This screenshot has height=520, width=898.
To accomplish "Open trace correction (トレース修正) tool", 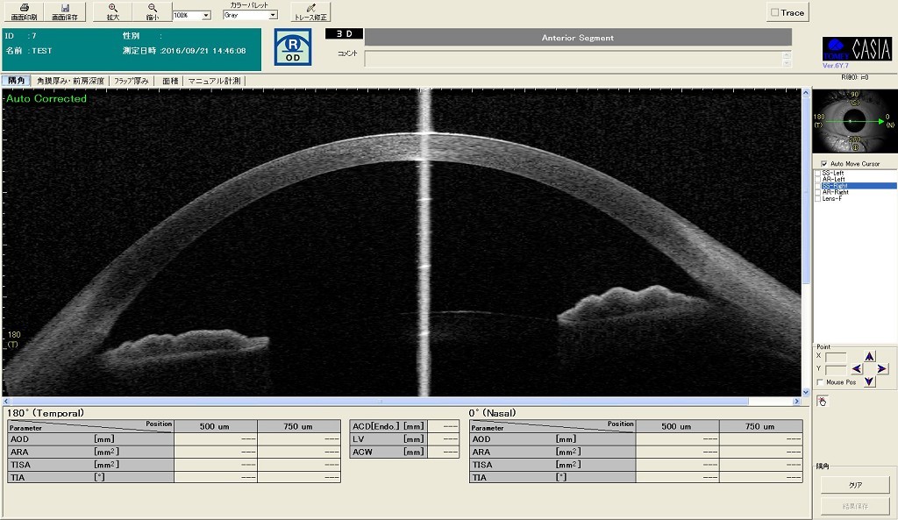I will tap(310, 11).
